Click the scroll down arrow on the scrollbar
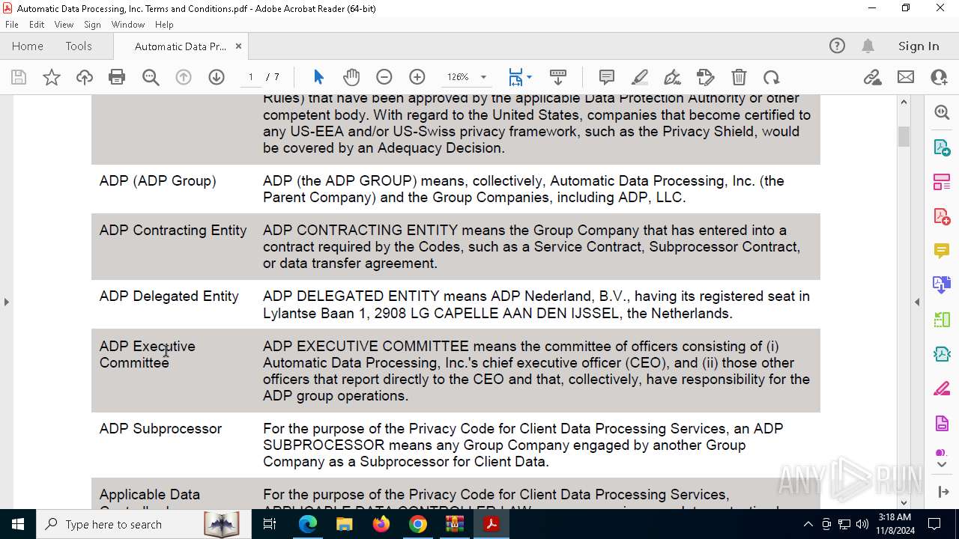Viewport: 959px width, 539px height. point(904,503)
